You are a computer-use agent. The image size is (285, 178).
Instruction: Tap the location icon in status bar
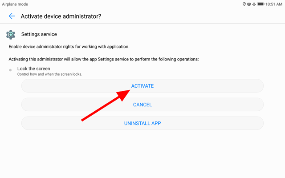point(244,4)
